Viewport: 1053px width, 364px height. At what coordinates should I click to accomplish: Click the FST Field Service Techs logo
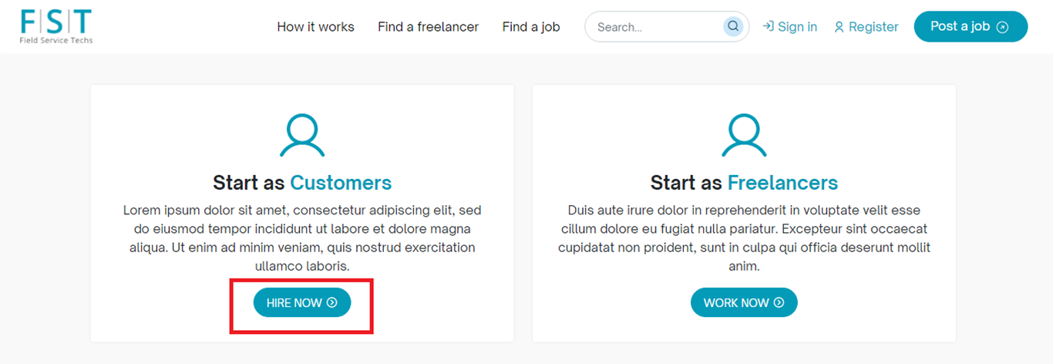click(x=56, y=26)
